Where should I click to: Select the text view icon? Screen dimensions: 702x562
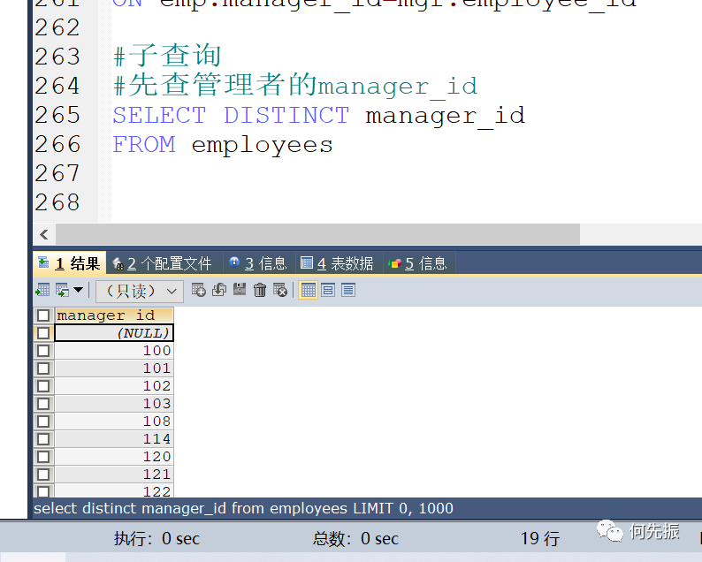coord(348,290)
